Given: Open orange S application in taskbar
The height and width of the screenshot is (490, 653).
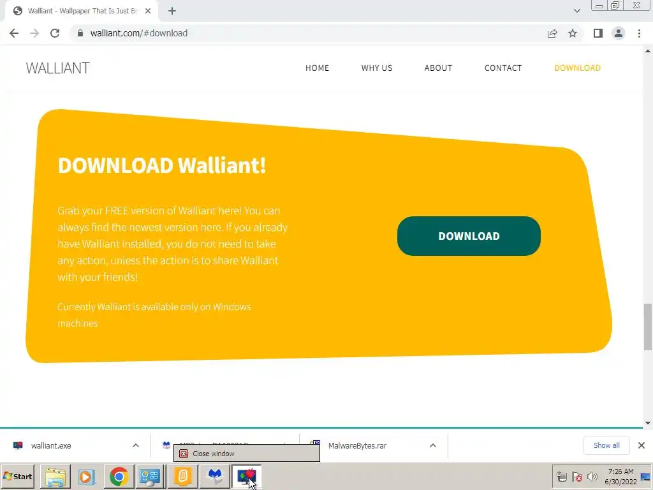Looking at the screenshot, I should click(182, 477).
